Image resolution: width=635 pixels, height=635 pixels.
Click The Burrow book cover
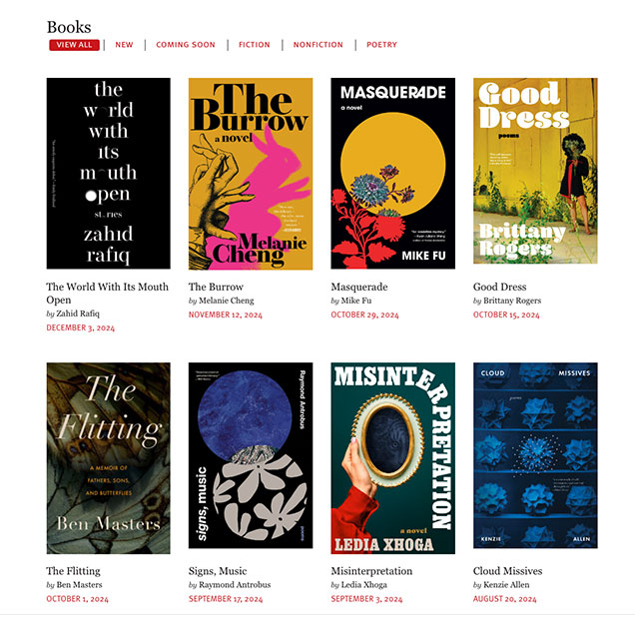tap(251, 174)
